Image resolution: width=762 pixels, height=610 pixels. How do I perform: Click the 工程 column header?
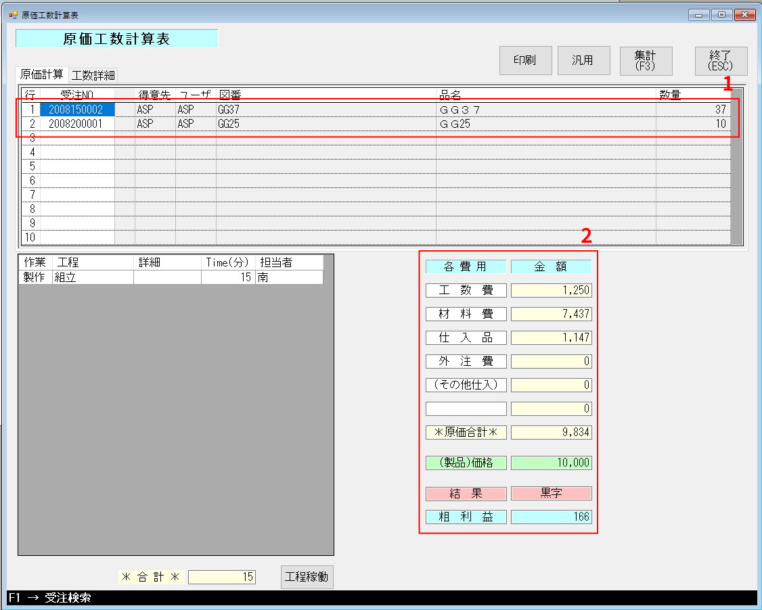93,262
